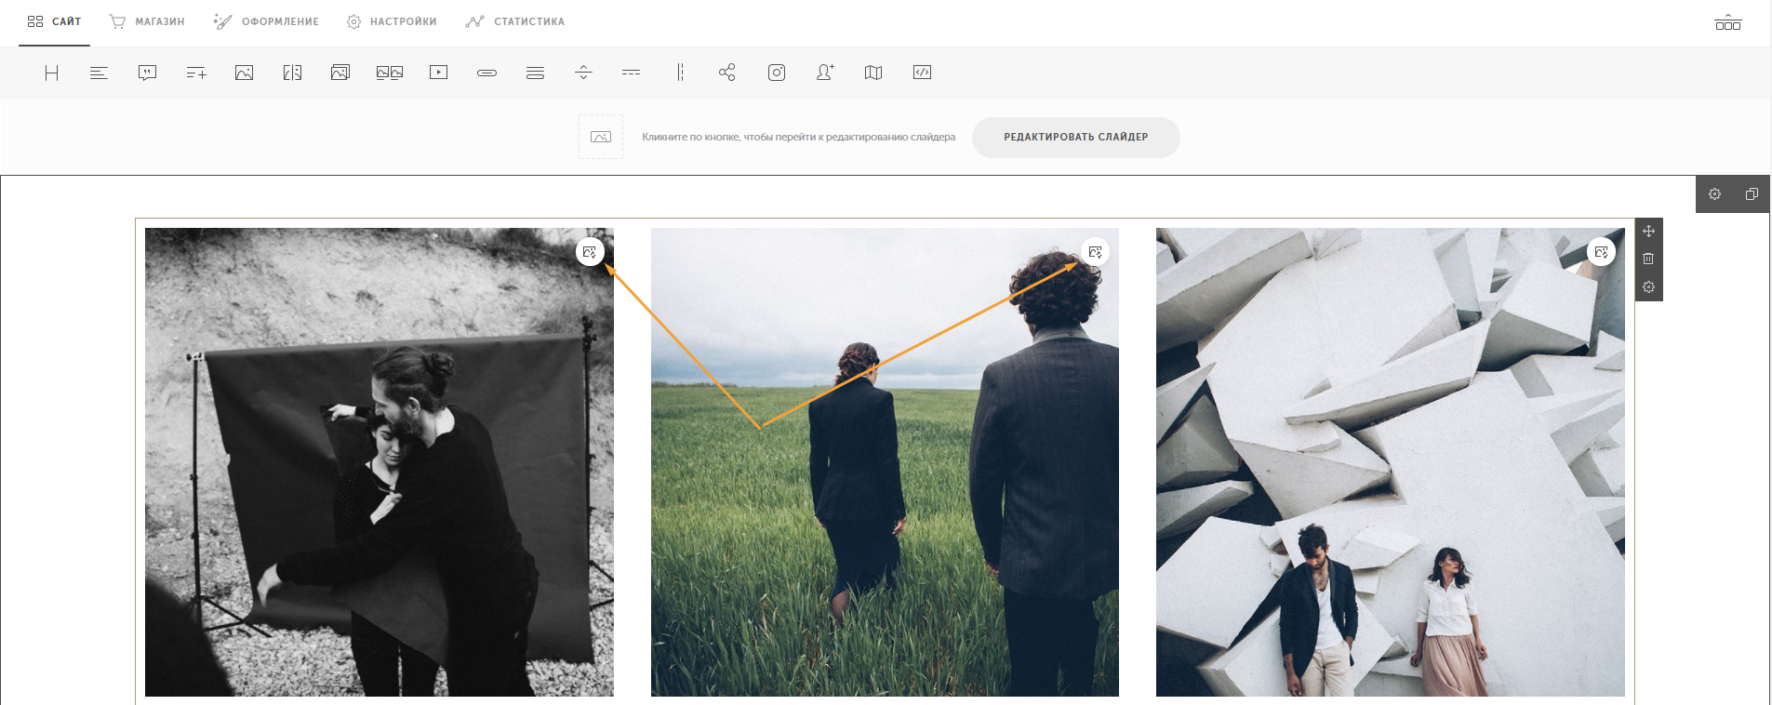Add Instagram feed block

coord(777,73)
